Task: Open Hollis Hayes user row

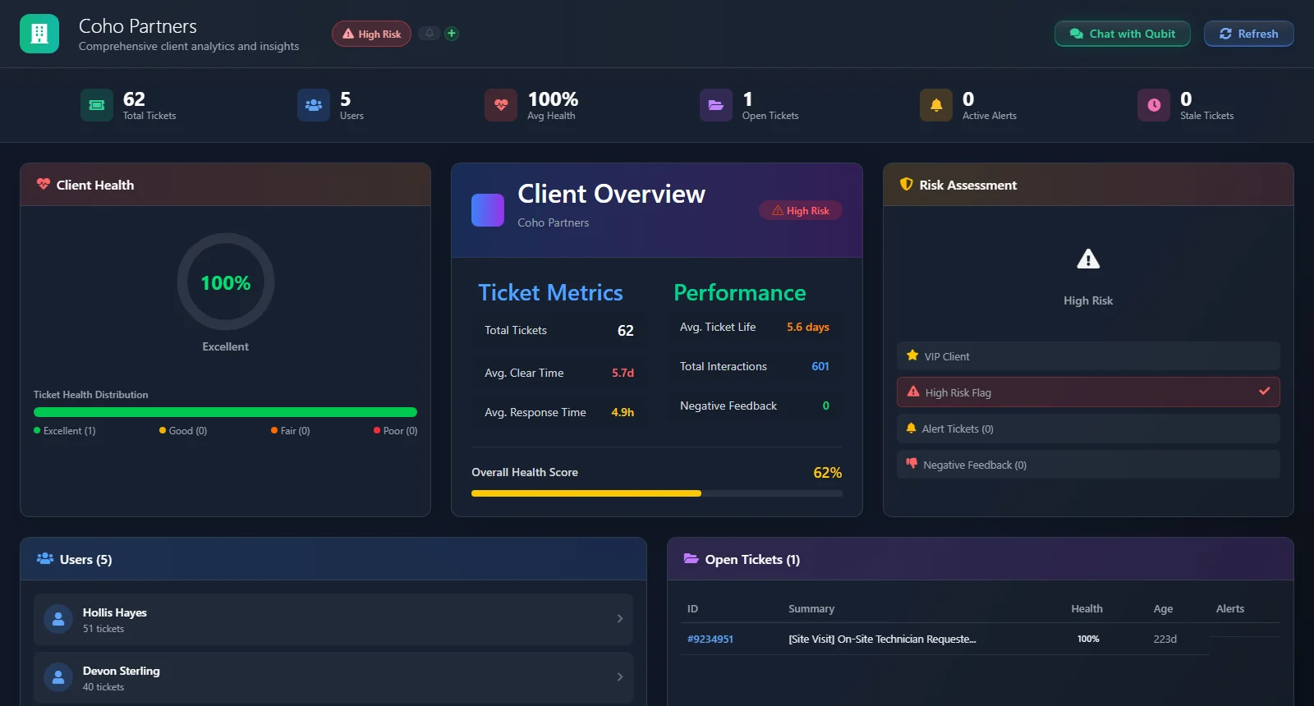Action: (333, 620)
